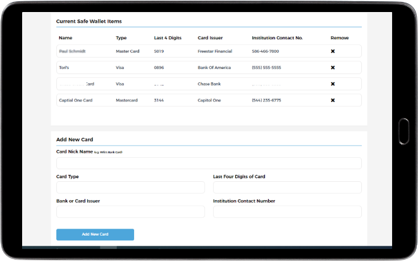Viewport: 418px width, 261px height.
Task: Click the Bank Of America issuer text
Action: 216,68
